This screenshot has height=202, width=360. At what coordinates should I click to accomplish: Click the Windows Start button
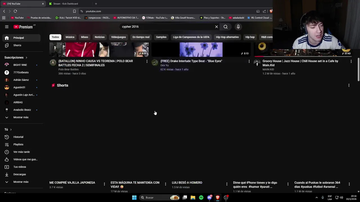click(134, 198)
